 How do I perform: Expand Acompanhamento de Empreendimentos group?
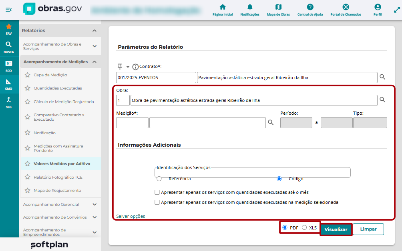point(94,232)
